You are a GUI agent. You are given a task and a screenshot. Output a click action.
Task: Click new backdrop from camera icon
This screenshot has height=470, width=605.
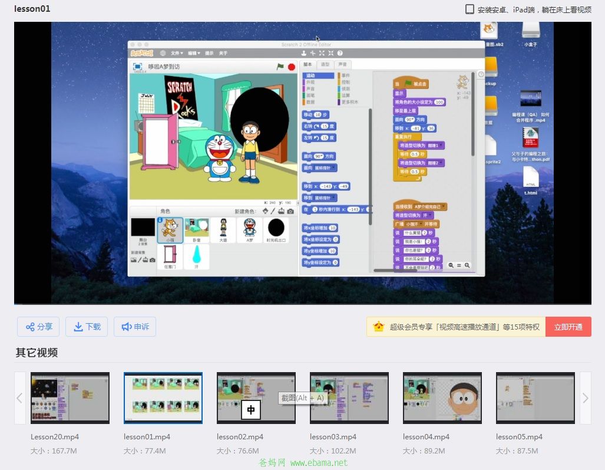pos(153,260)
